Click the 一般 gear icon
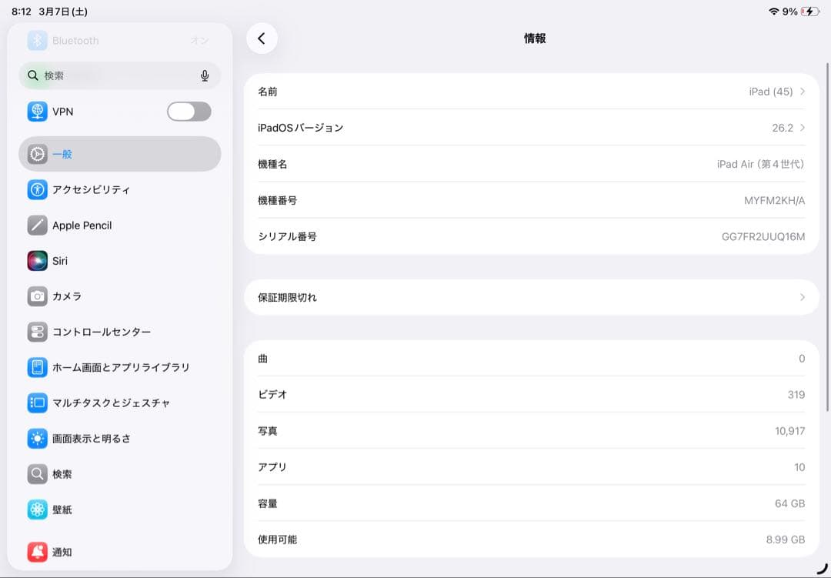This screenshot has height=578, width=831. [37, 154]
